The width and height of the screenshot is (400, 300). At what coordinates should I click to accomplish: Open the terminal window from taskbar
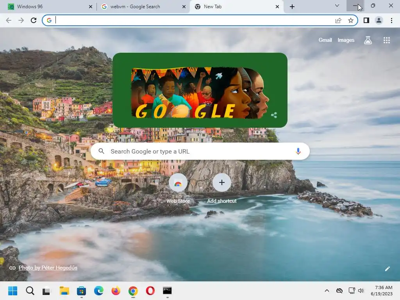tap(167, 291)
